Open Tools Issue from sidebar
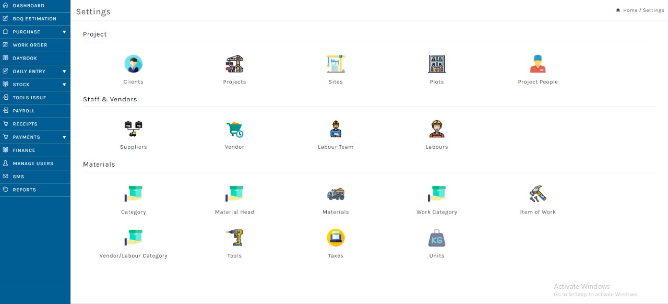The image size is (668, 304). (35, 98)
